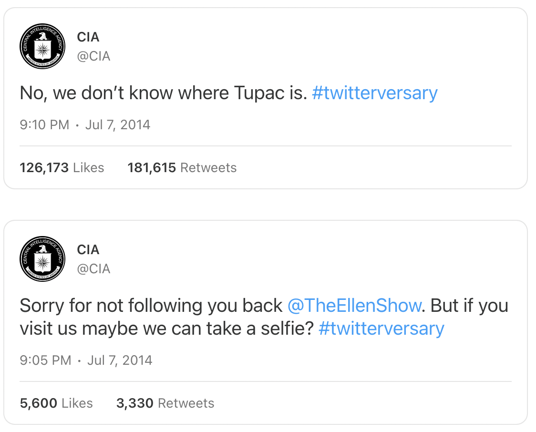Click the divider line in the Tupac tweet card
The height and width of the screenshot is (432, 536).
266,146
